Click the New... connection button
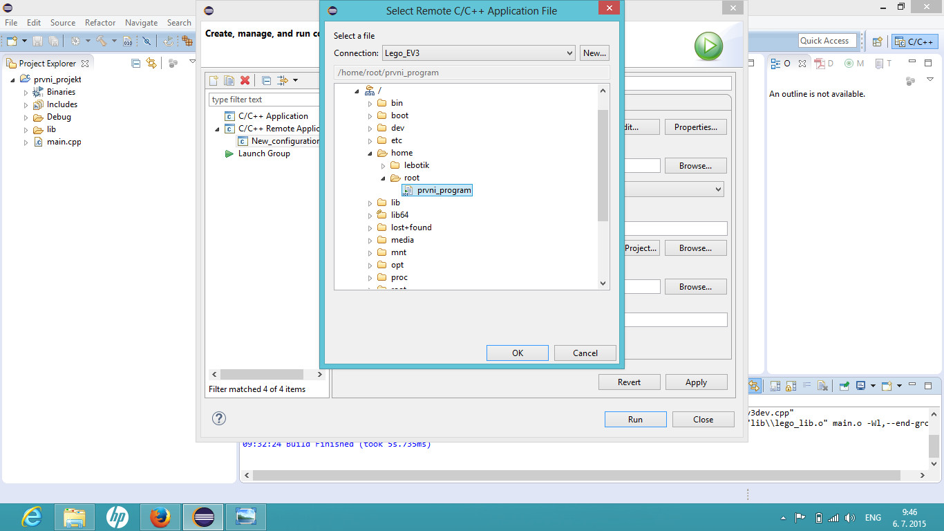The image size is (944, 531). pos(594,53)
